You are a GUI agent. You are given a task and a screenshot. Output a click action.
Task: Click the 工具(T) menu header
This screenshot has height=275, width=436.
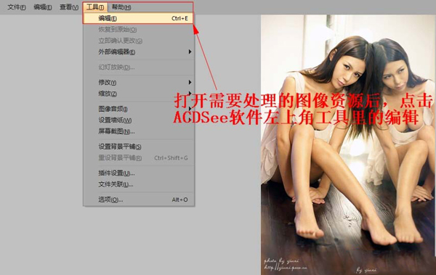click(x=95, y=7)
